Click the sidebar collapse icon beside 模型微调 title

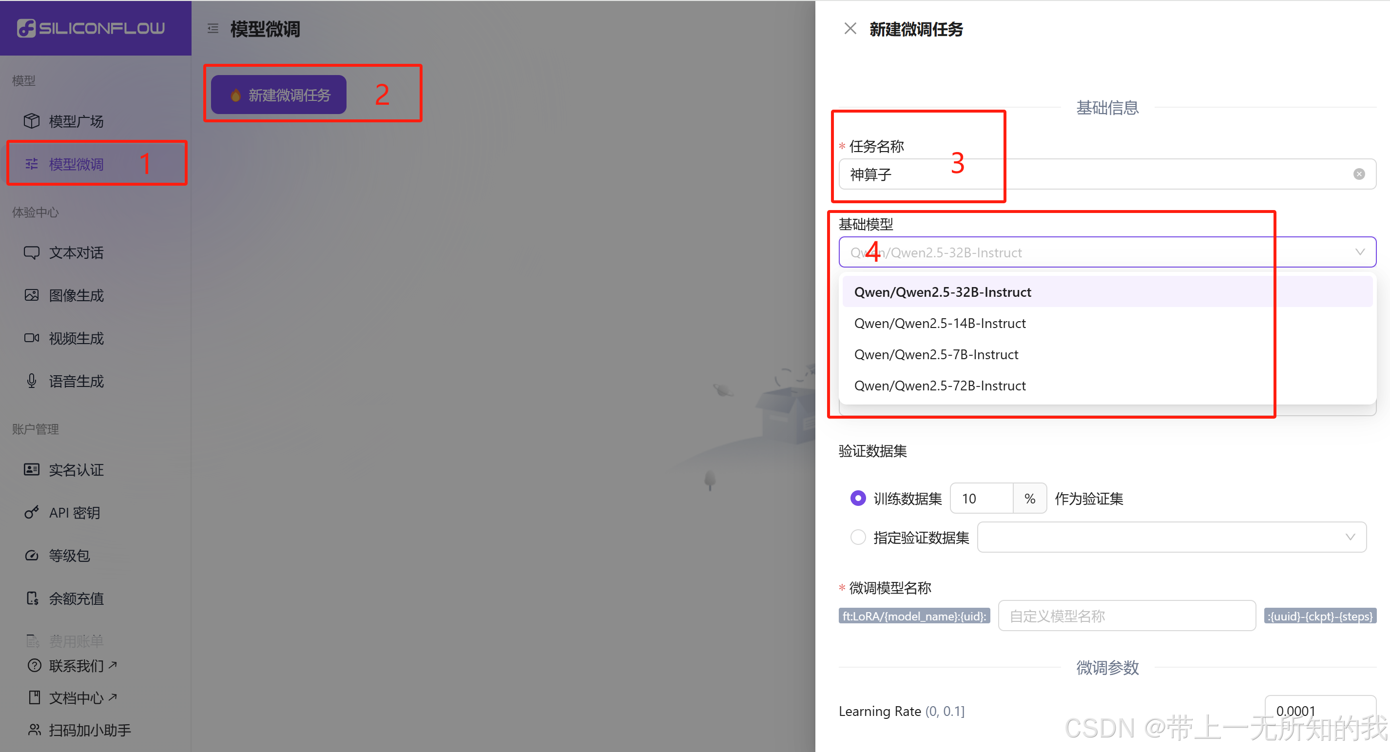click(212, 28)
